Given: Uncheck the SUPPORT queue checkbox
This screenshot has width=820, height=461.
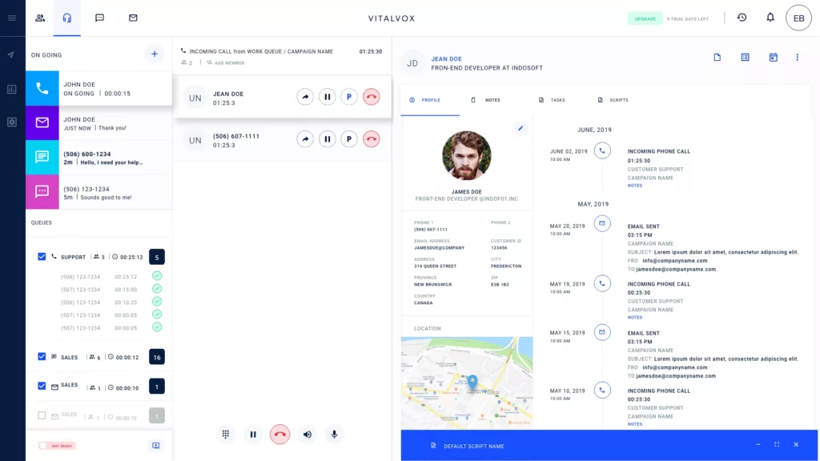Looking at the screenshot, I should 40,257.
